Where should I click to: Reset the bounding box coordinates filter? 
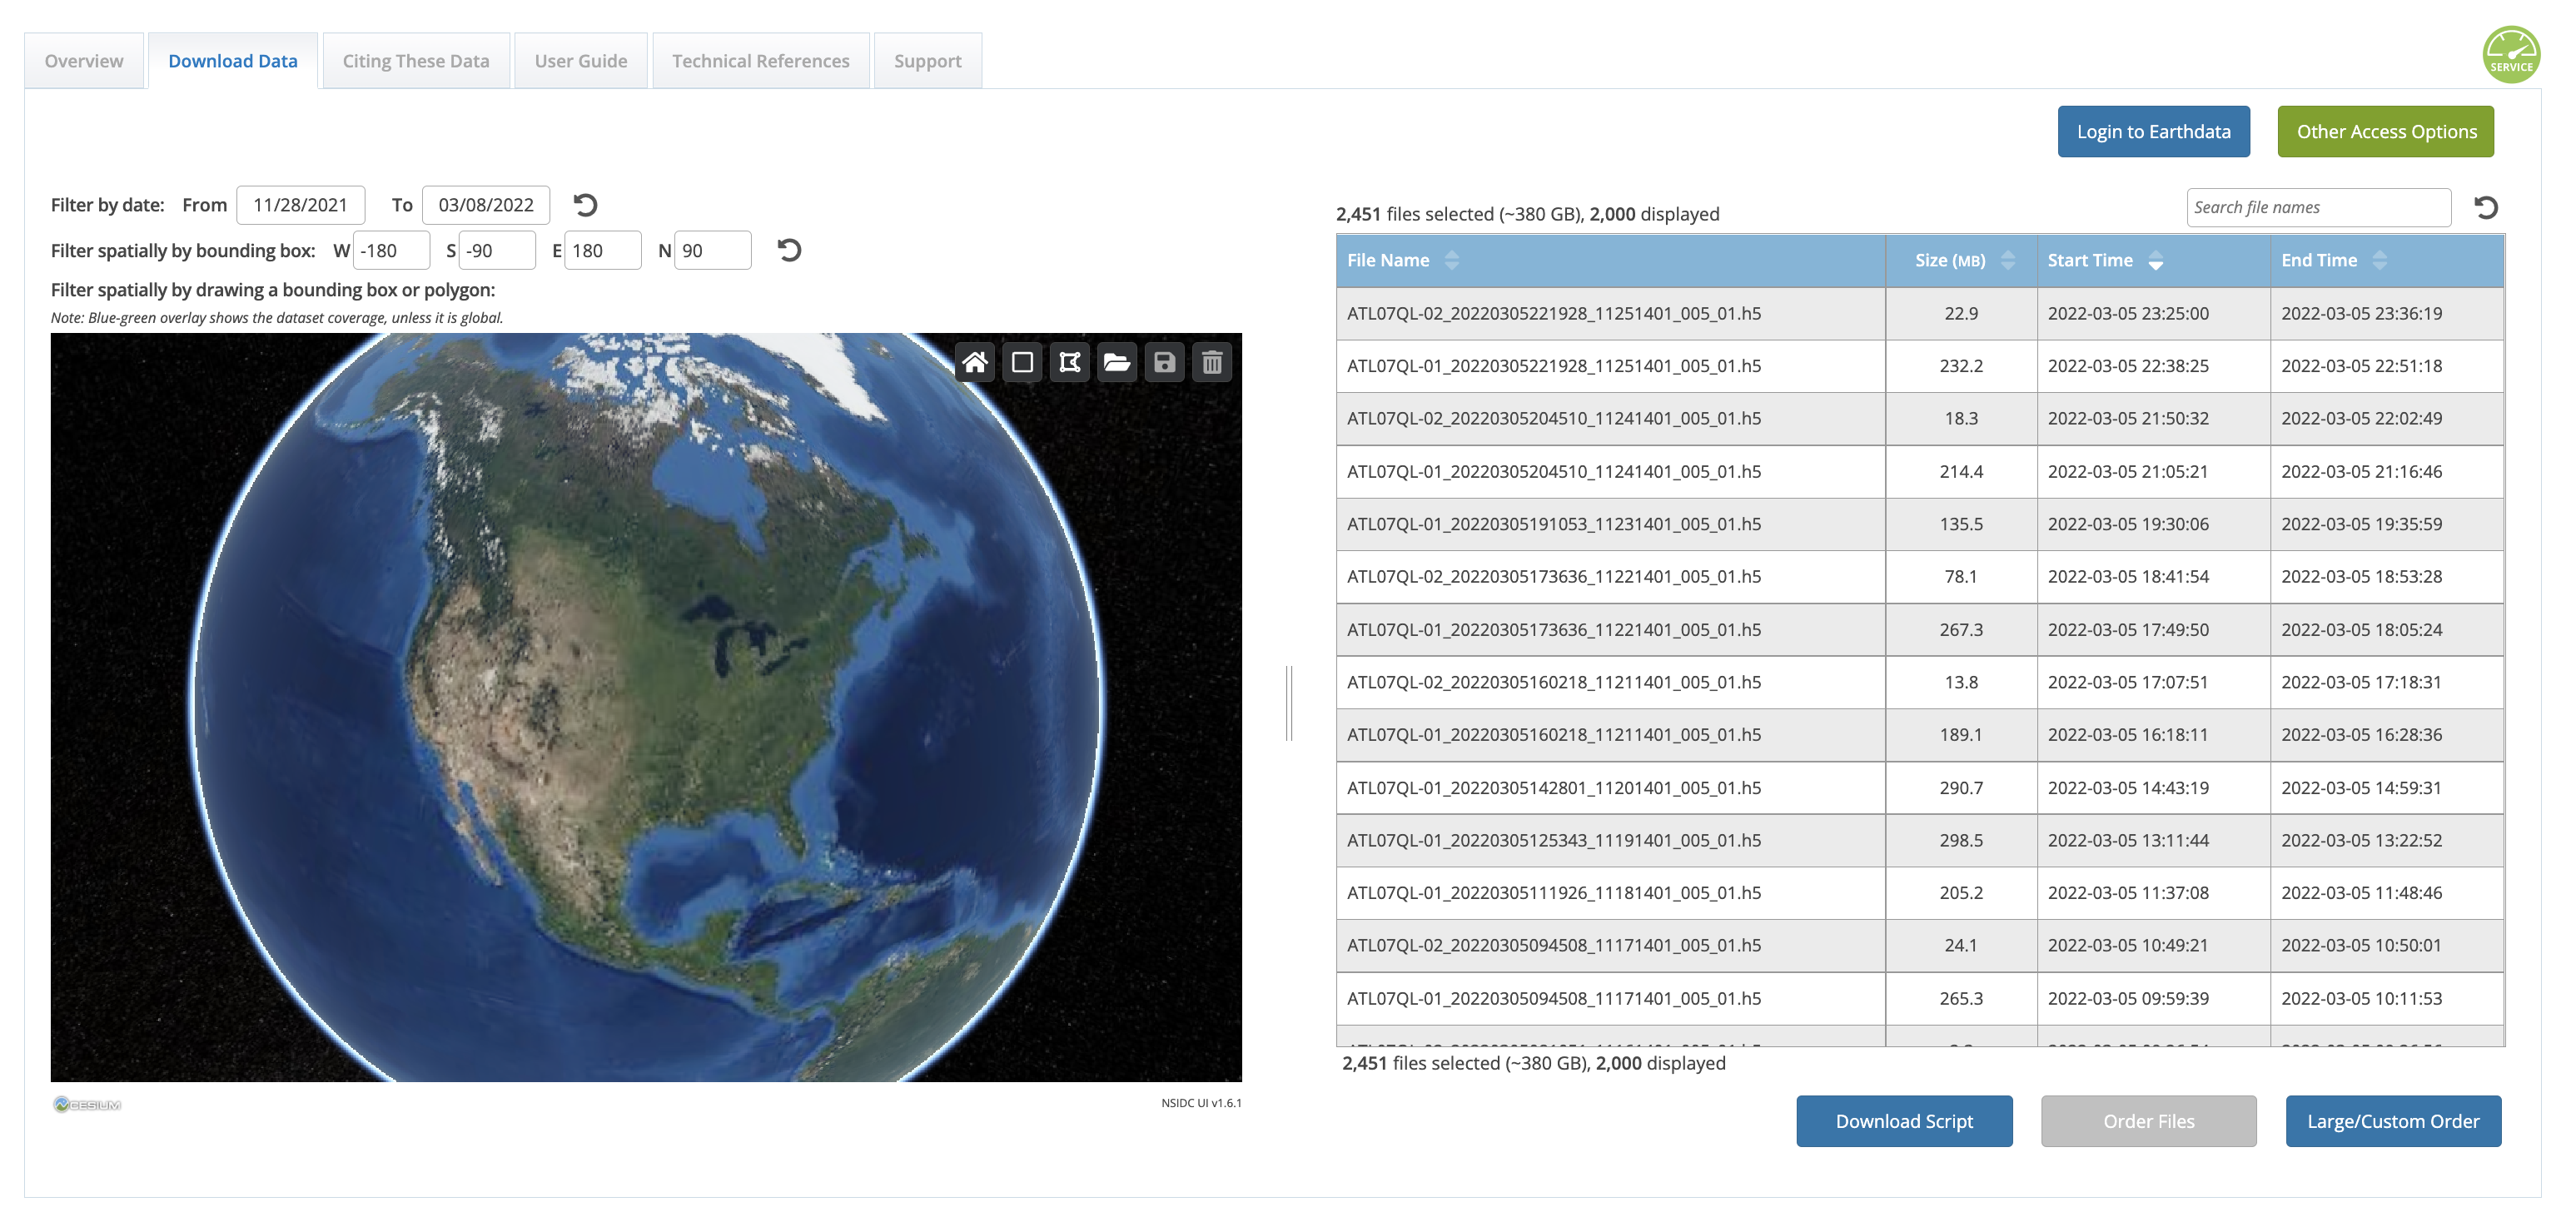coord(789,250)
